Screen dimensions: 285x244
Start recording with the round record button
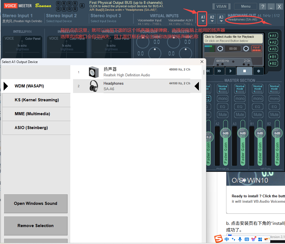[258, 71]
